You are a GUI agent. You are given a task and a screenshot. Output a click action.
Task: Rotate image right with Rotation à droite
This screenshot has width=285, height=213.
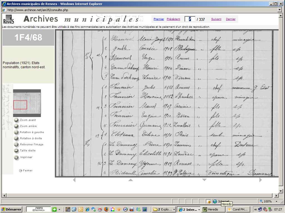point(16,138)
